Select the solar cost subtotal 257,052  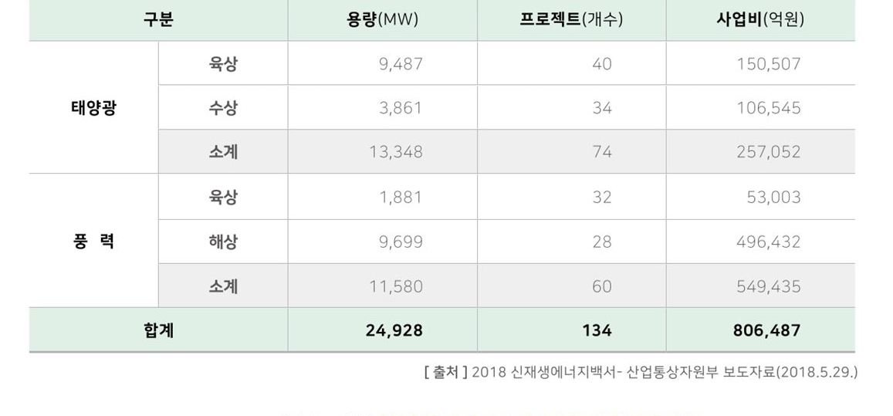coord(769,152)
